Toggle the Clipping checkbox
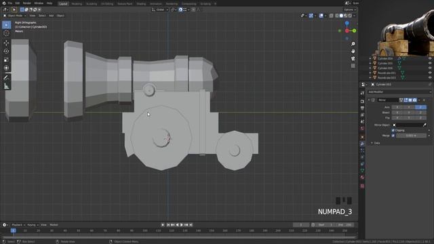This screenshot has width=434, height=244. (x=393, y=130)
